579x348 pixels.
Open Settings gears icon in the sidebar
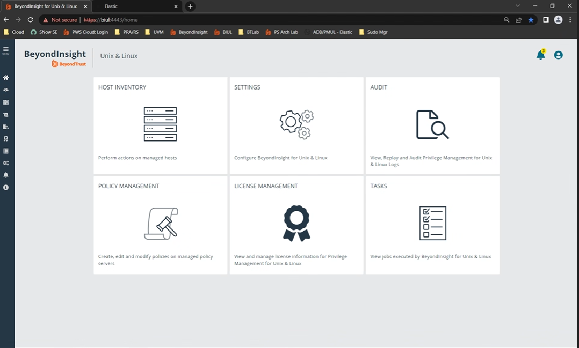[x=6, y=163]
